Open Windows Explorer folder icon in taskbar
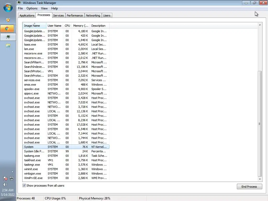Screen dimensions: 268x201 (8, 46)
